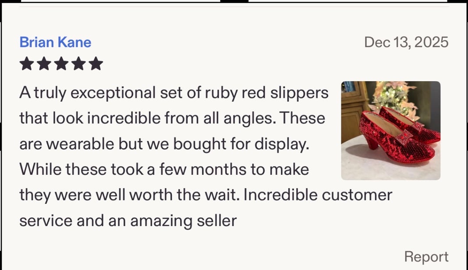
Task: Open reviewer Brian Kane's profile
Action: 55,42
